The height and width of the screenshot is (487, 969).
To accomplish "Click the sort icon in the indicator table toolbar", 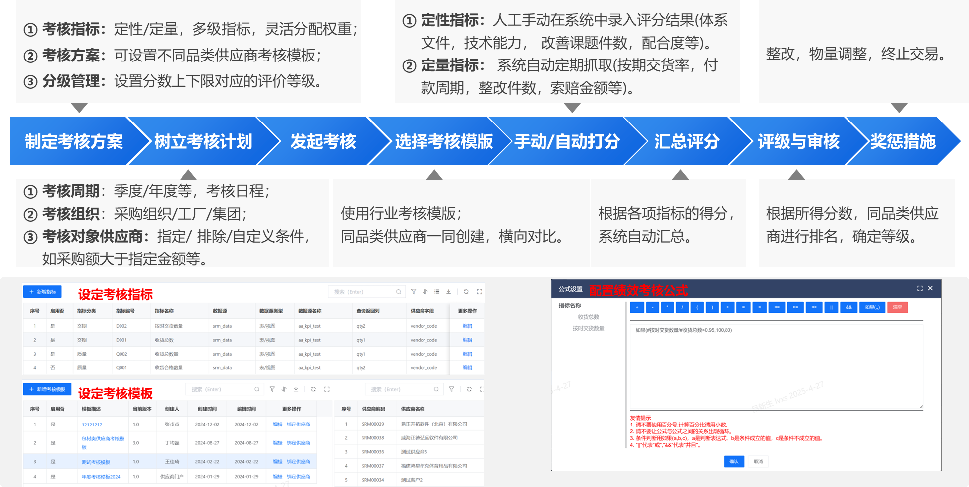I will tap(424, 291).
